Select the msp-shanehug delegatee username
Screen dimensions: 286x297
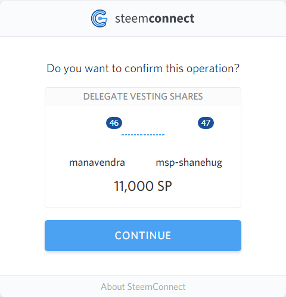(x=189, y=163)
